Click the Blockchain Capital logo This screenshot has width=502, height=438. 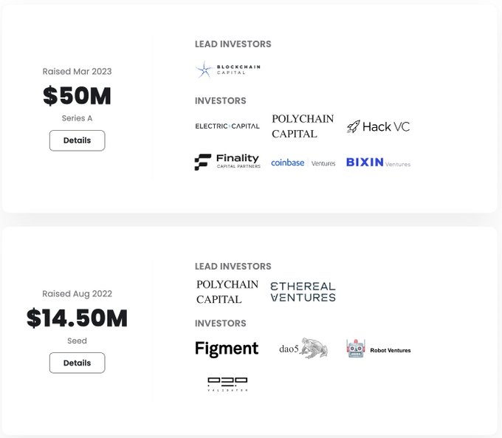click(x=227, y=69)
